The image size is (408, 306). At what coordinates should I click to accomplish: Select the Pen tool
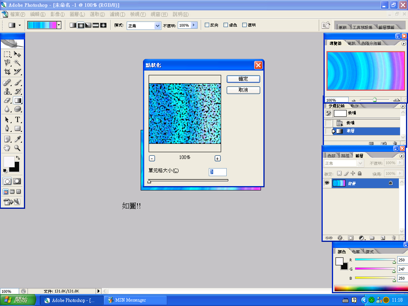tap(7, 128)
